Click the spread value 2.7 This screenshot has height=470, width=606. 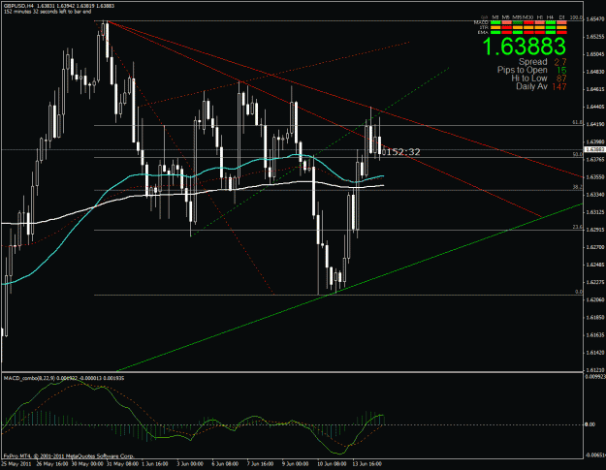point(560,62)
